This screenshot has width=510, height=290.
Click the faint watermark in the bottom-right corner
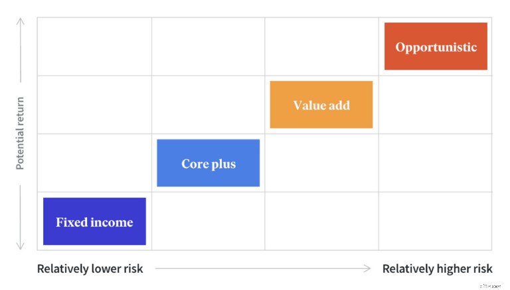pos(491,286)
